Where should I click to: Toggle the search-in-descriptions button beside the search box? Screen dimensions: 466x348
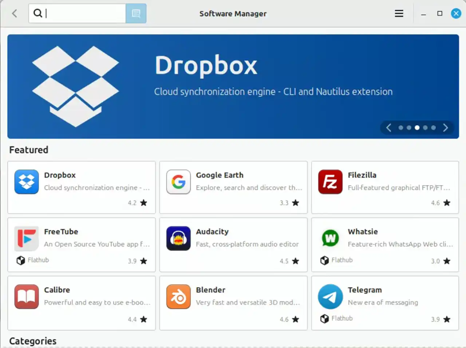coord(136,13)
